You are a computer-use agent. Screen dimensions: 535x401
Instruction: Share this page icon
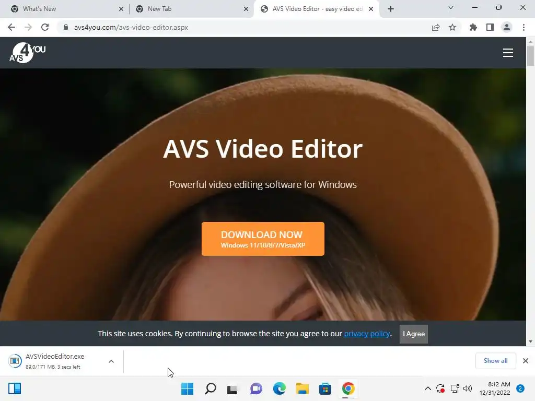(435, 27)
